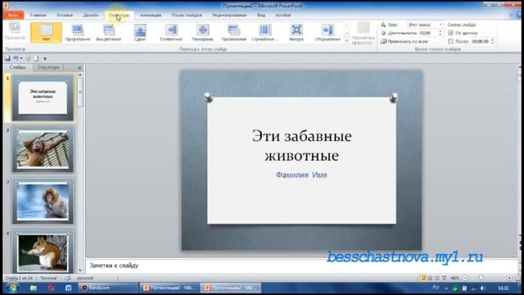Select the Нет (none) transition
This screenshot has height=295, width=524.
pos(46,33)
